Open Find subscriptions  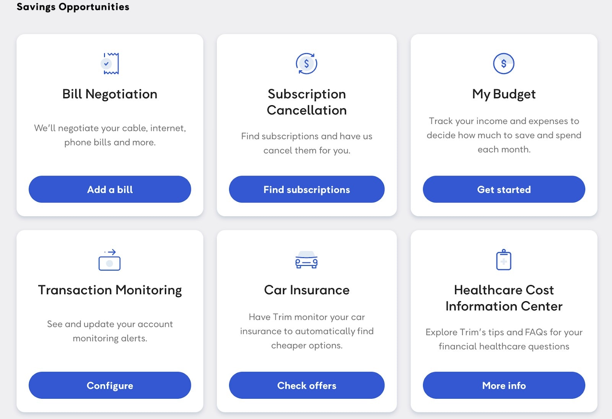click(x=307, y=189)
